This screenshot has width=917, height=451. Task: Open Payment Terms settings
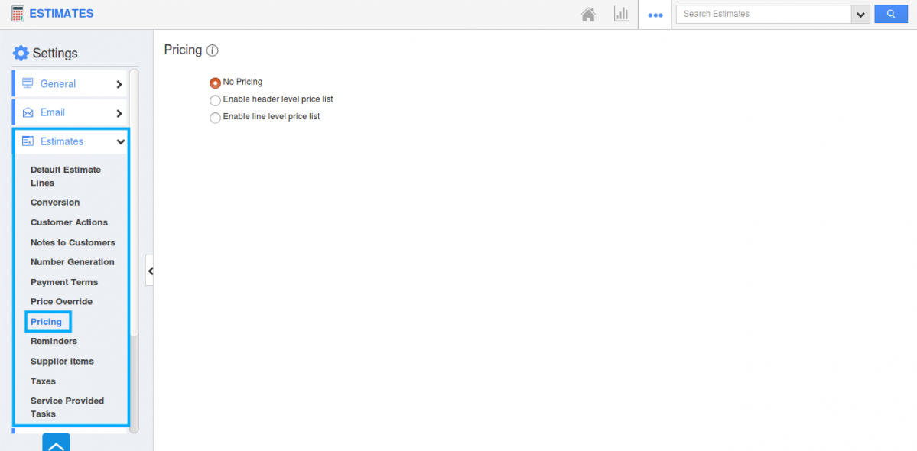click(64, 282)
